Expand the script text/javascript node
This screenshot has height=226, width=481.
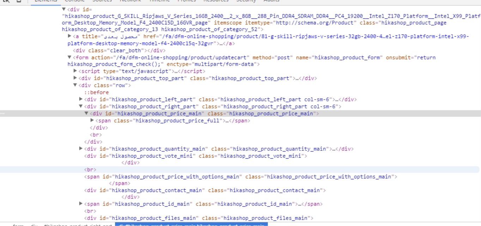click(x=75, y=71)
